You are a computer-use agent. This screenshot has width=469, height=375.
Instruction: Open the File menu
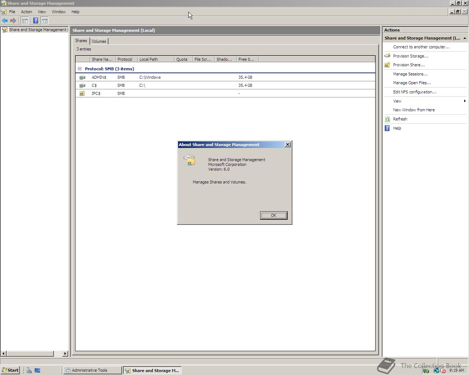click(12, 12)
